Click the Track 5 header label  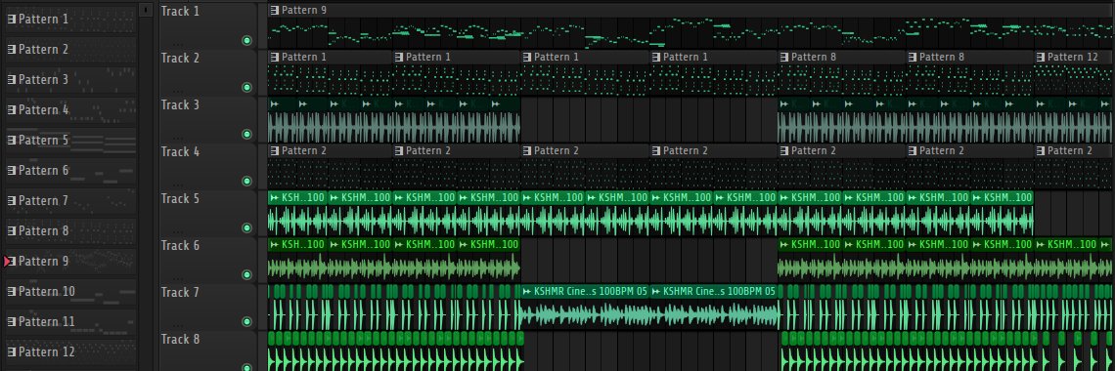tap(180, 198)
